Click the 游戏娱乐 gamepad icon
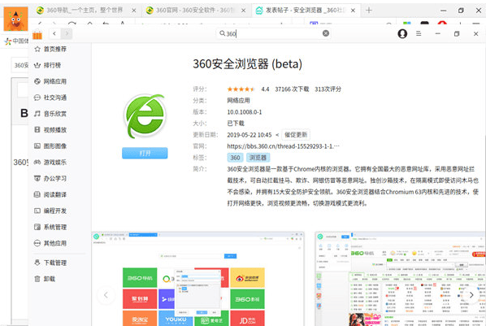The width and height of the screenshot is (486, 326). (x=37, y=162)
